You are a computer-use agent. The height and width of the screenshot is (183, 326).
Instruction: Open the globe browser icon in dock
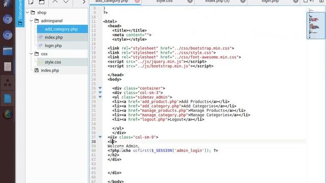8,114
